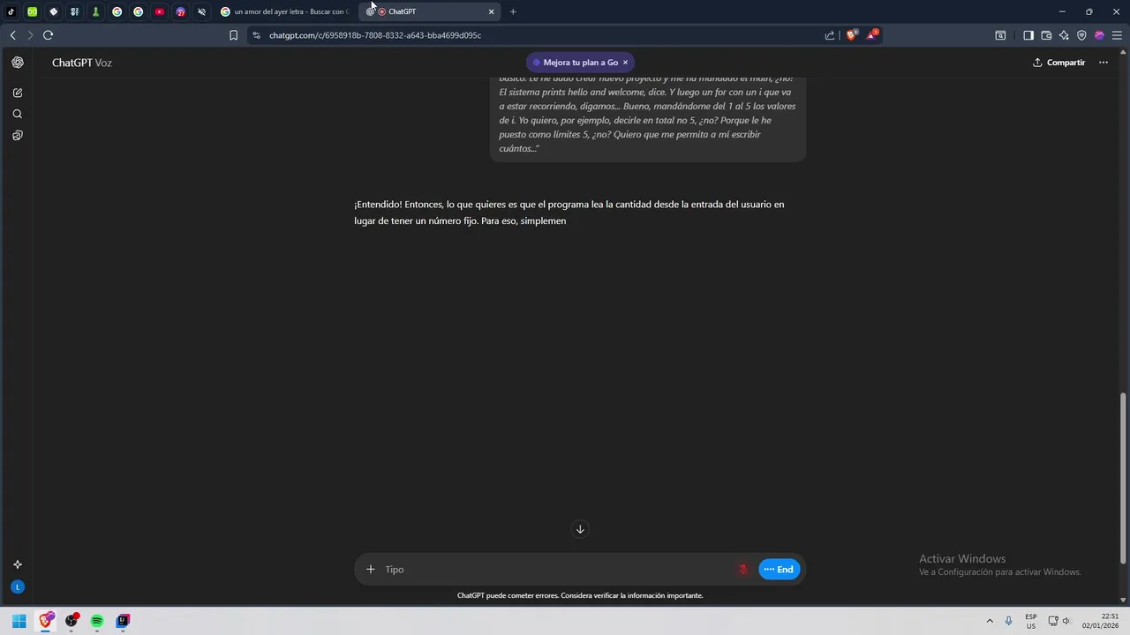The image size is (1130, 635).
Task: Open a new browser tab
Action: pos(513,11)
